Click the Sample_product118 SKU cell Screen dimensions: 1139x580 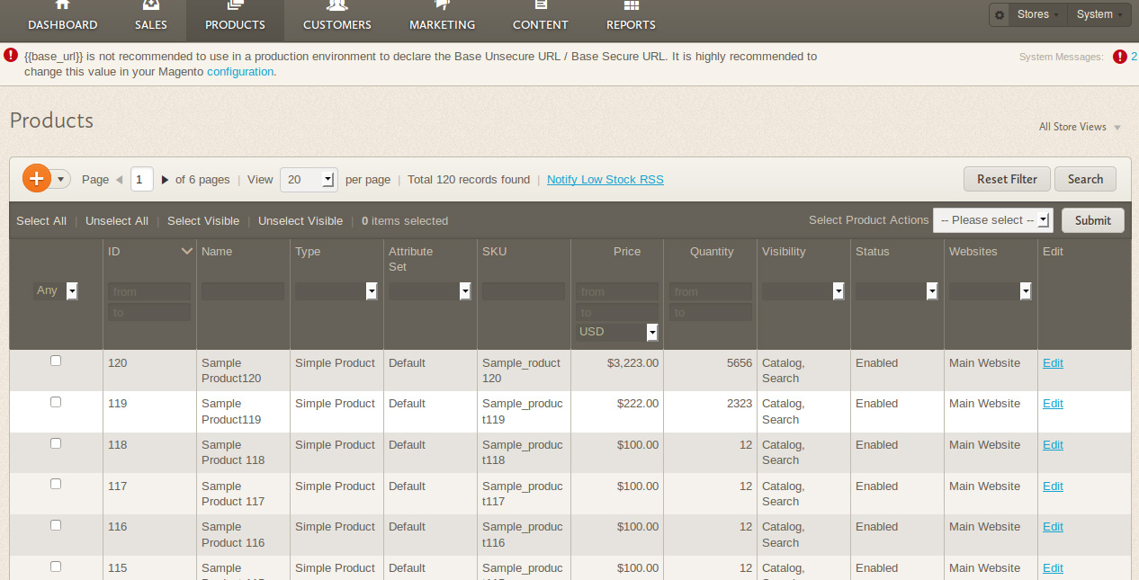pos(523,452)
